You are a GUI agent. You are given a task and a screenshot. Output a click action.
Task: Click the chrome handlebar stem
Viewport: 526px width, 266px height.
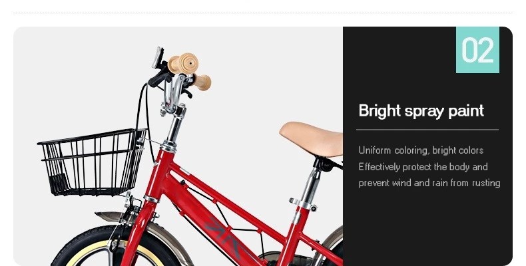pos(173,127)
